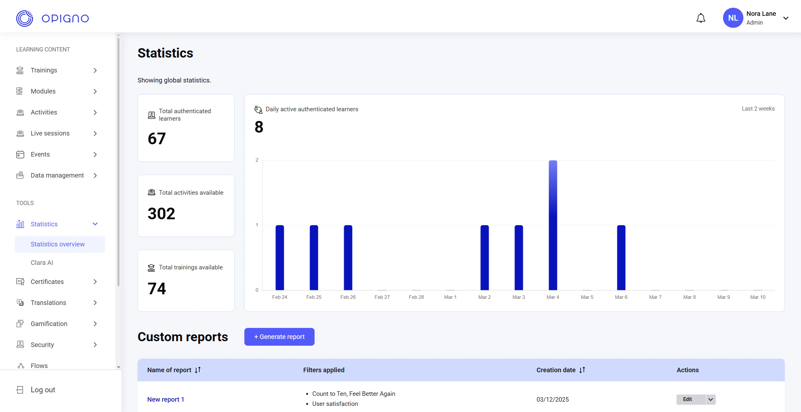Screen dimensions: 801x412
Task: Open the Nora Lane account dropdown
Action: coord(785,18)
